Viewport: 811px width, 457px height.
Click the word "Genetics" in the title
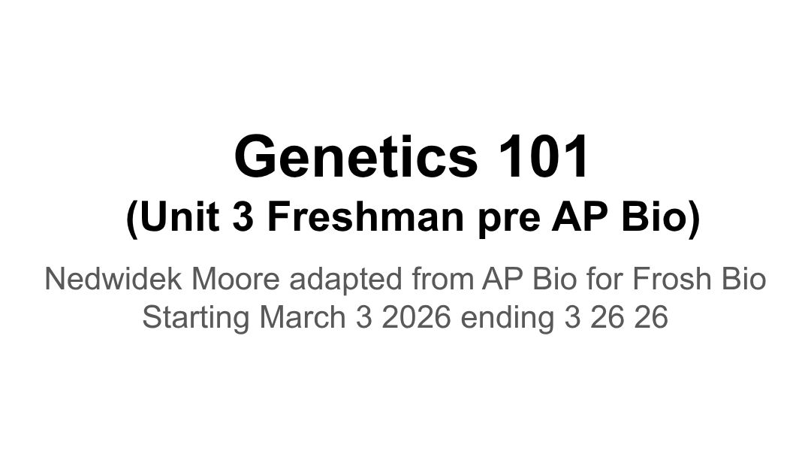[356, 156]
